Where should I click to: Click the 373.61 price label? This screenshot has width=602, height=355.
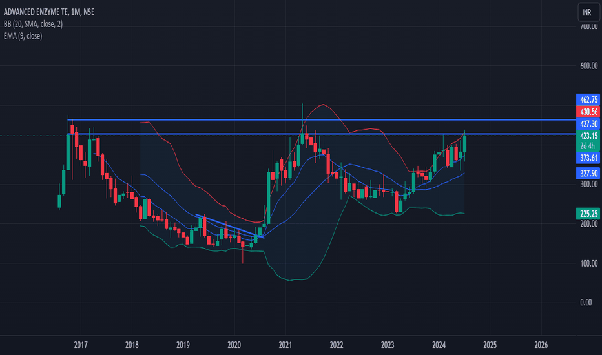(588, 157)
